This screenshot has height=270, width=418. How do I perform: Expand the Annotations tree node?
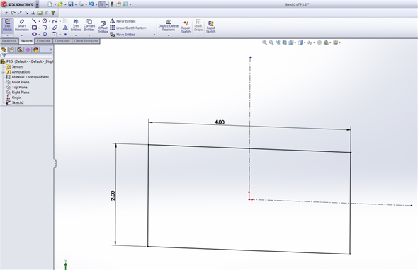click(3, 72)
